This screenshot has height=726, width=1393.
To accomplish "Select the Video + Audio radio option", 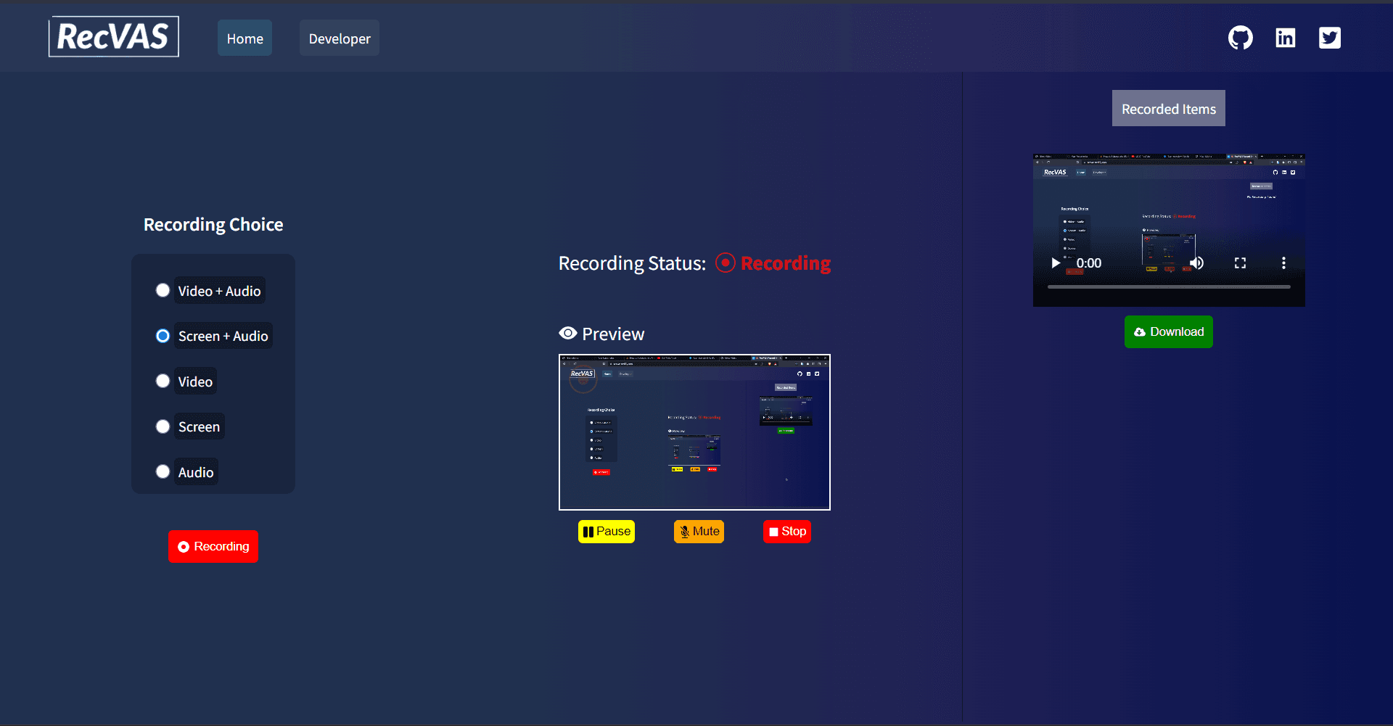I will tap(163, 290).
